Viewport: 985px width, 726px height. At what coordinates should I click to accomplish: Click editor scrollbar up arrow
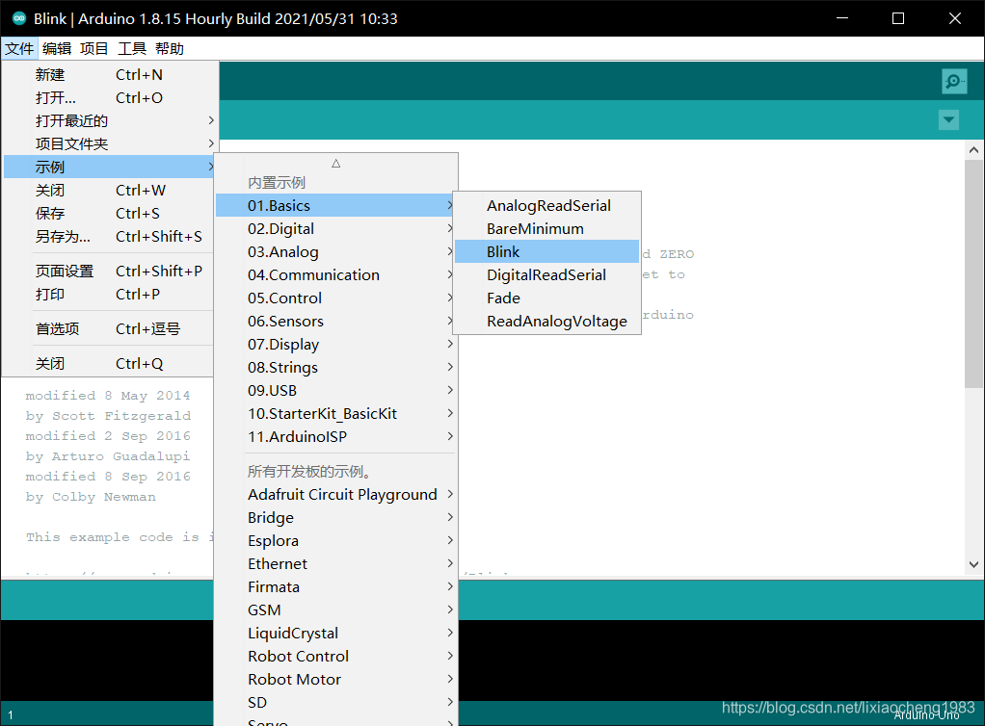pos(973,150)
